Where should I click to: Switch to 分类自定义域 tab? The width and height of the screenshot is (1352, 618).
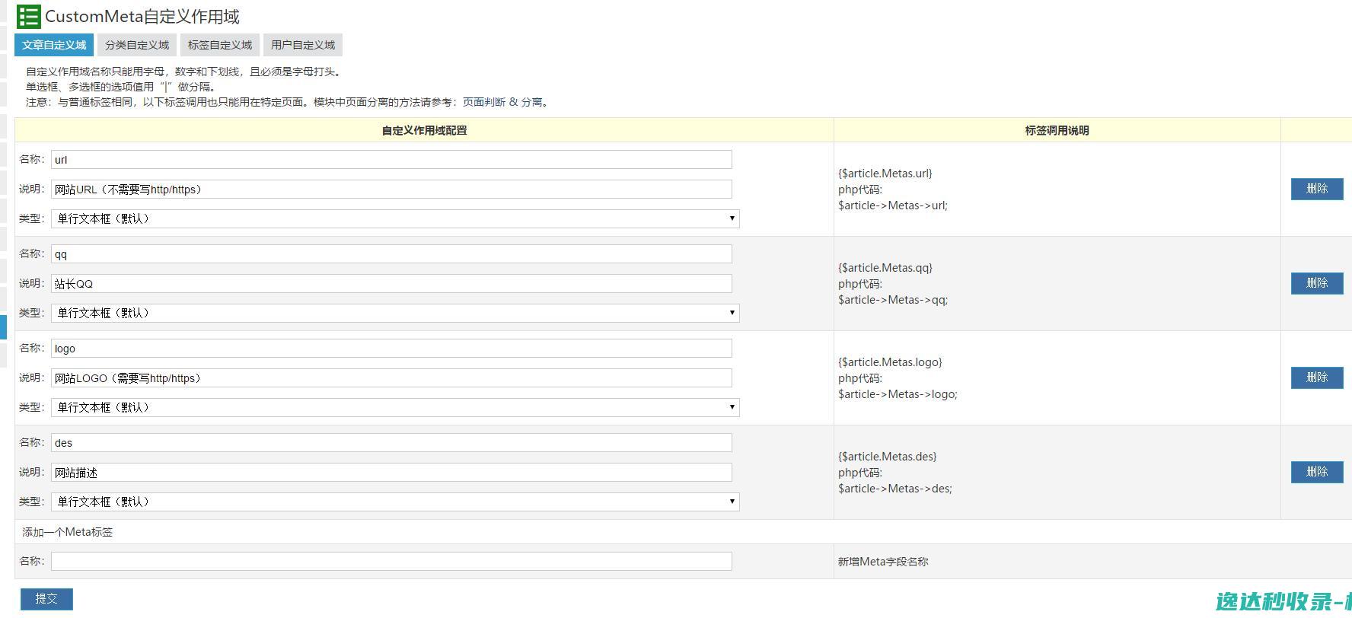tap(137, 45)
